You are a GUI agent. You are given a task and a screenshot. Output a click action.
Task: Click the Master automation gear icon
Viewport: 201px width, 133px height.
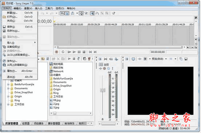click(x=104, y=68)
